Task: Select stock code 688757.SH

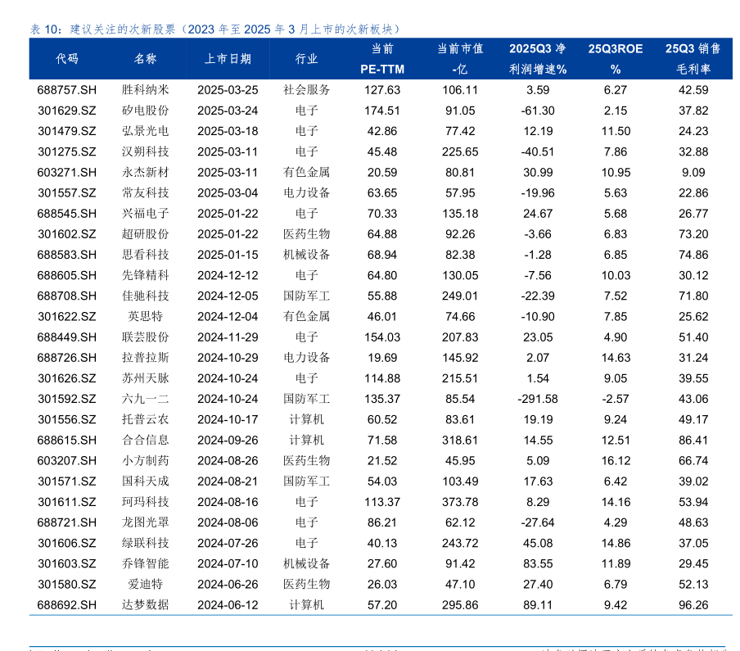Action: [x=66, y=90]
